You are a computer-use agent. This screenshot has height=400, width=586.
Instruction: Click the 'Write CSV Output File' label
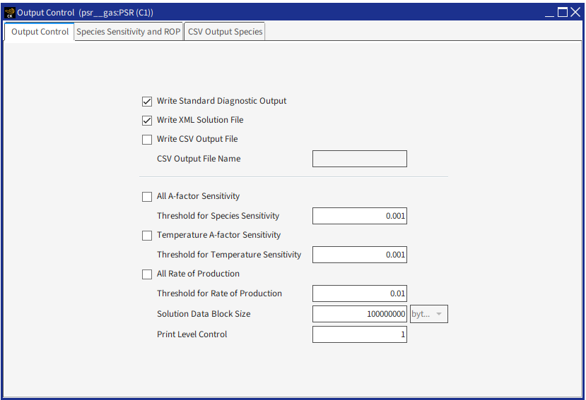coord(197,139)
